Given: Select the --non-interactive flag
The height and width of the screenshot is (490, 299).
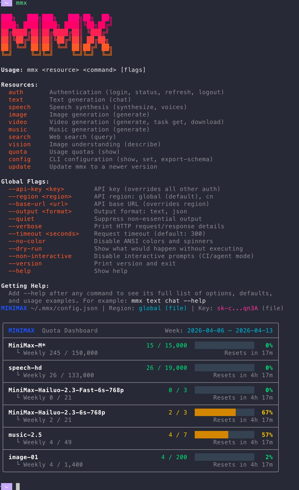Looking at the screenshot, I should click(40, 256).
